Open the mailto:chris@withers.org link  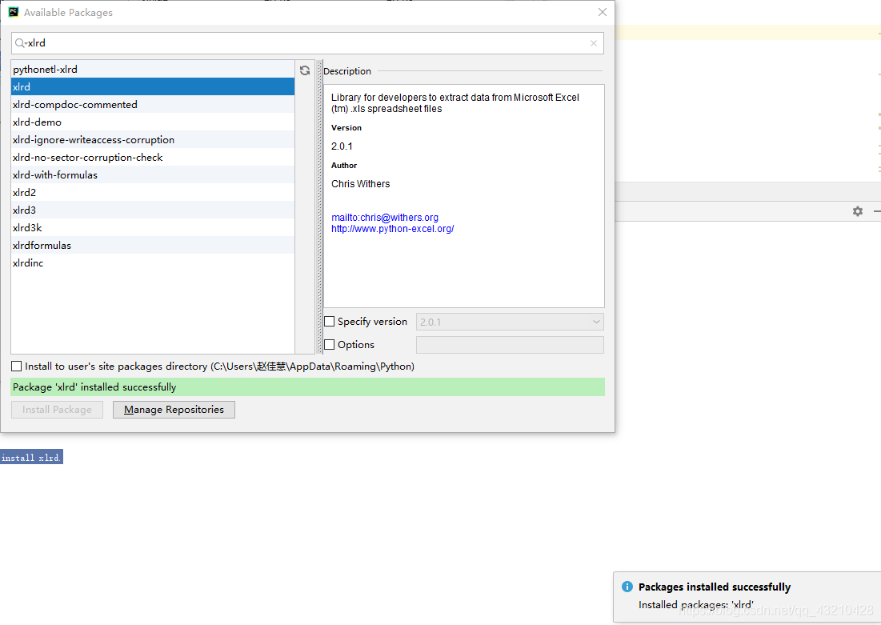385,217
